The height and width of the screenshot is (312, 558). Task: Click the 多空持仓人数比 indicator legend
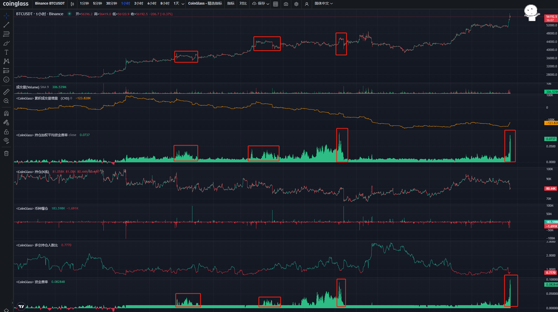[x=37, y=245]
